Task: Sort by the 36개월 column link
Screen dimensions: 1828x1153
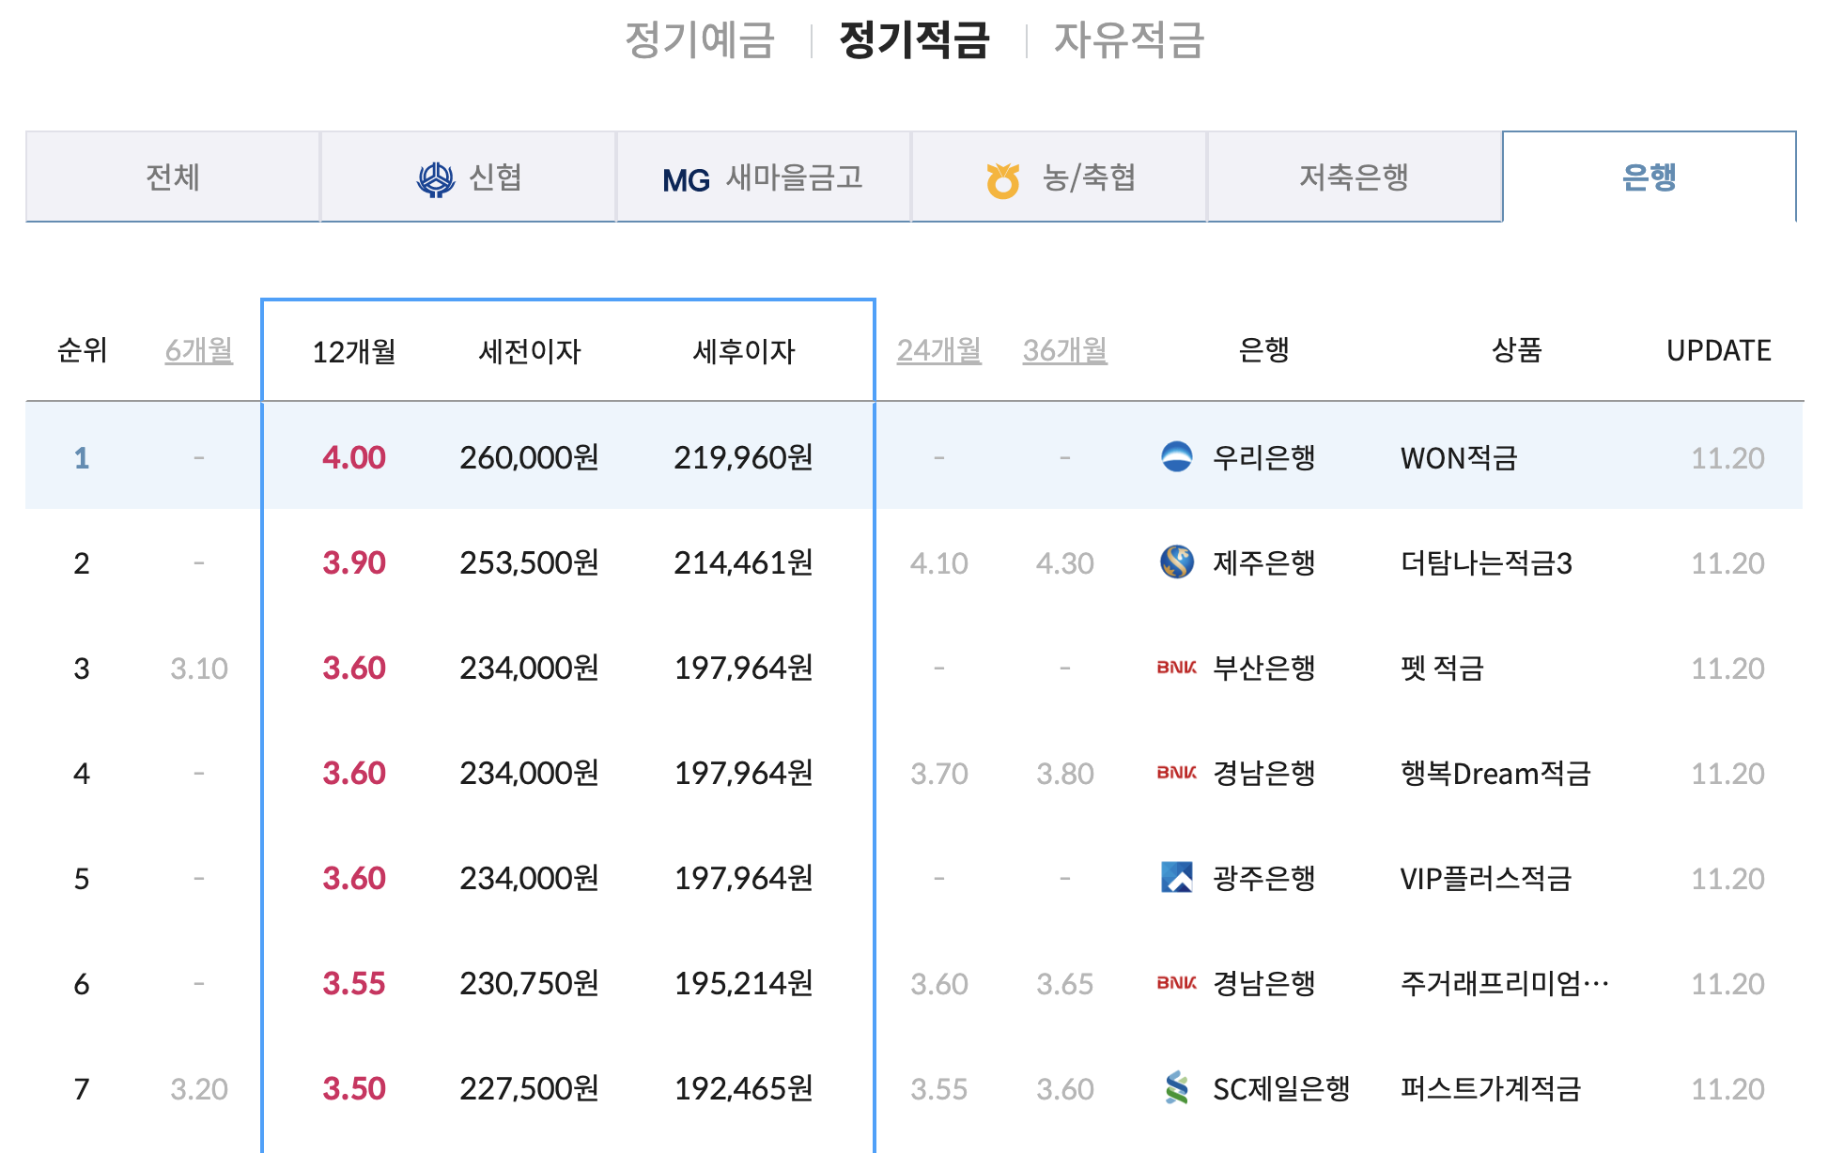Action: (x=1064, y=351)
